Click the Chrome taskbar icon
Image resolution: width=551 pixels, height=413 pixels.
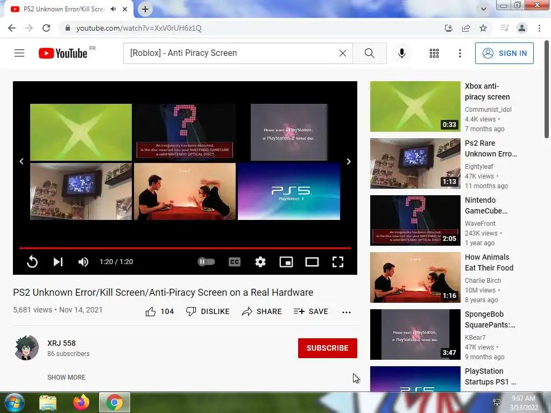click(x=115, y=402)
